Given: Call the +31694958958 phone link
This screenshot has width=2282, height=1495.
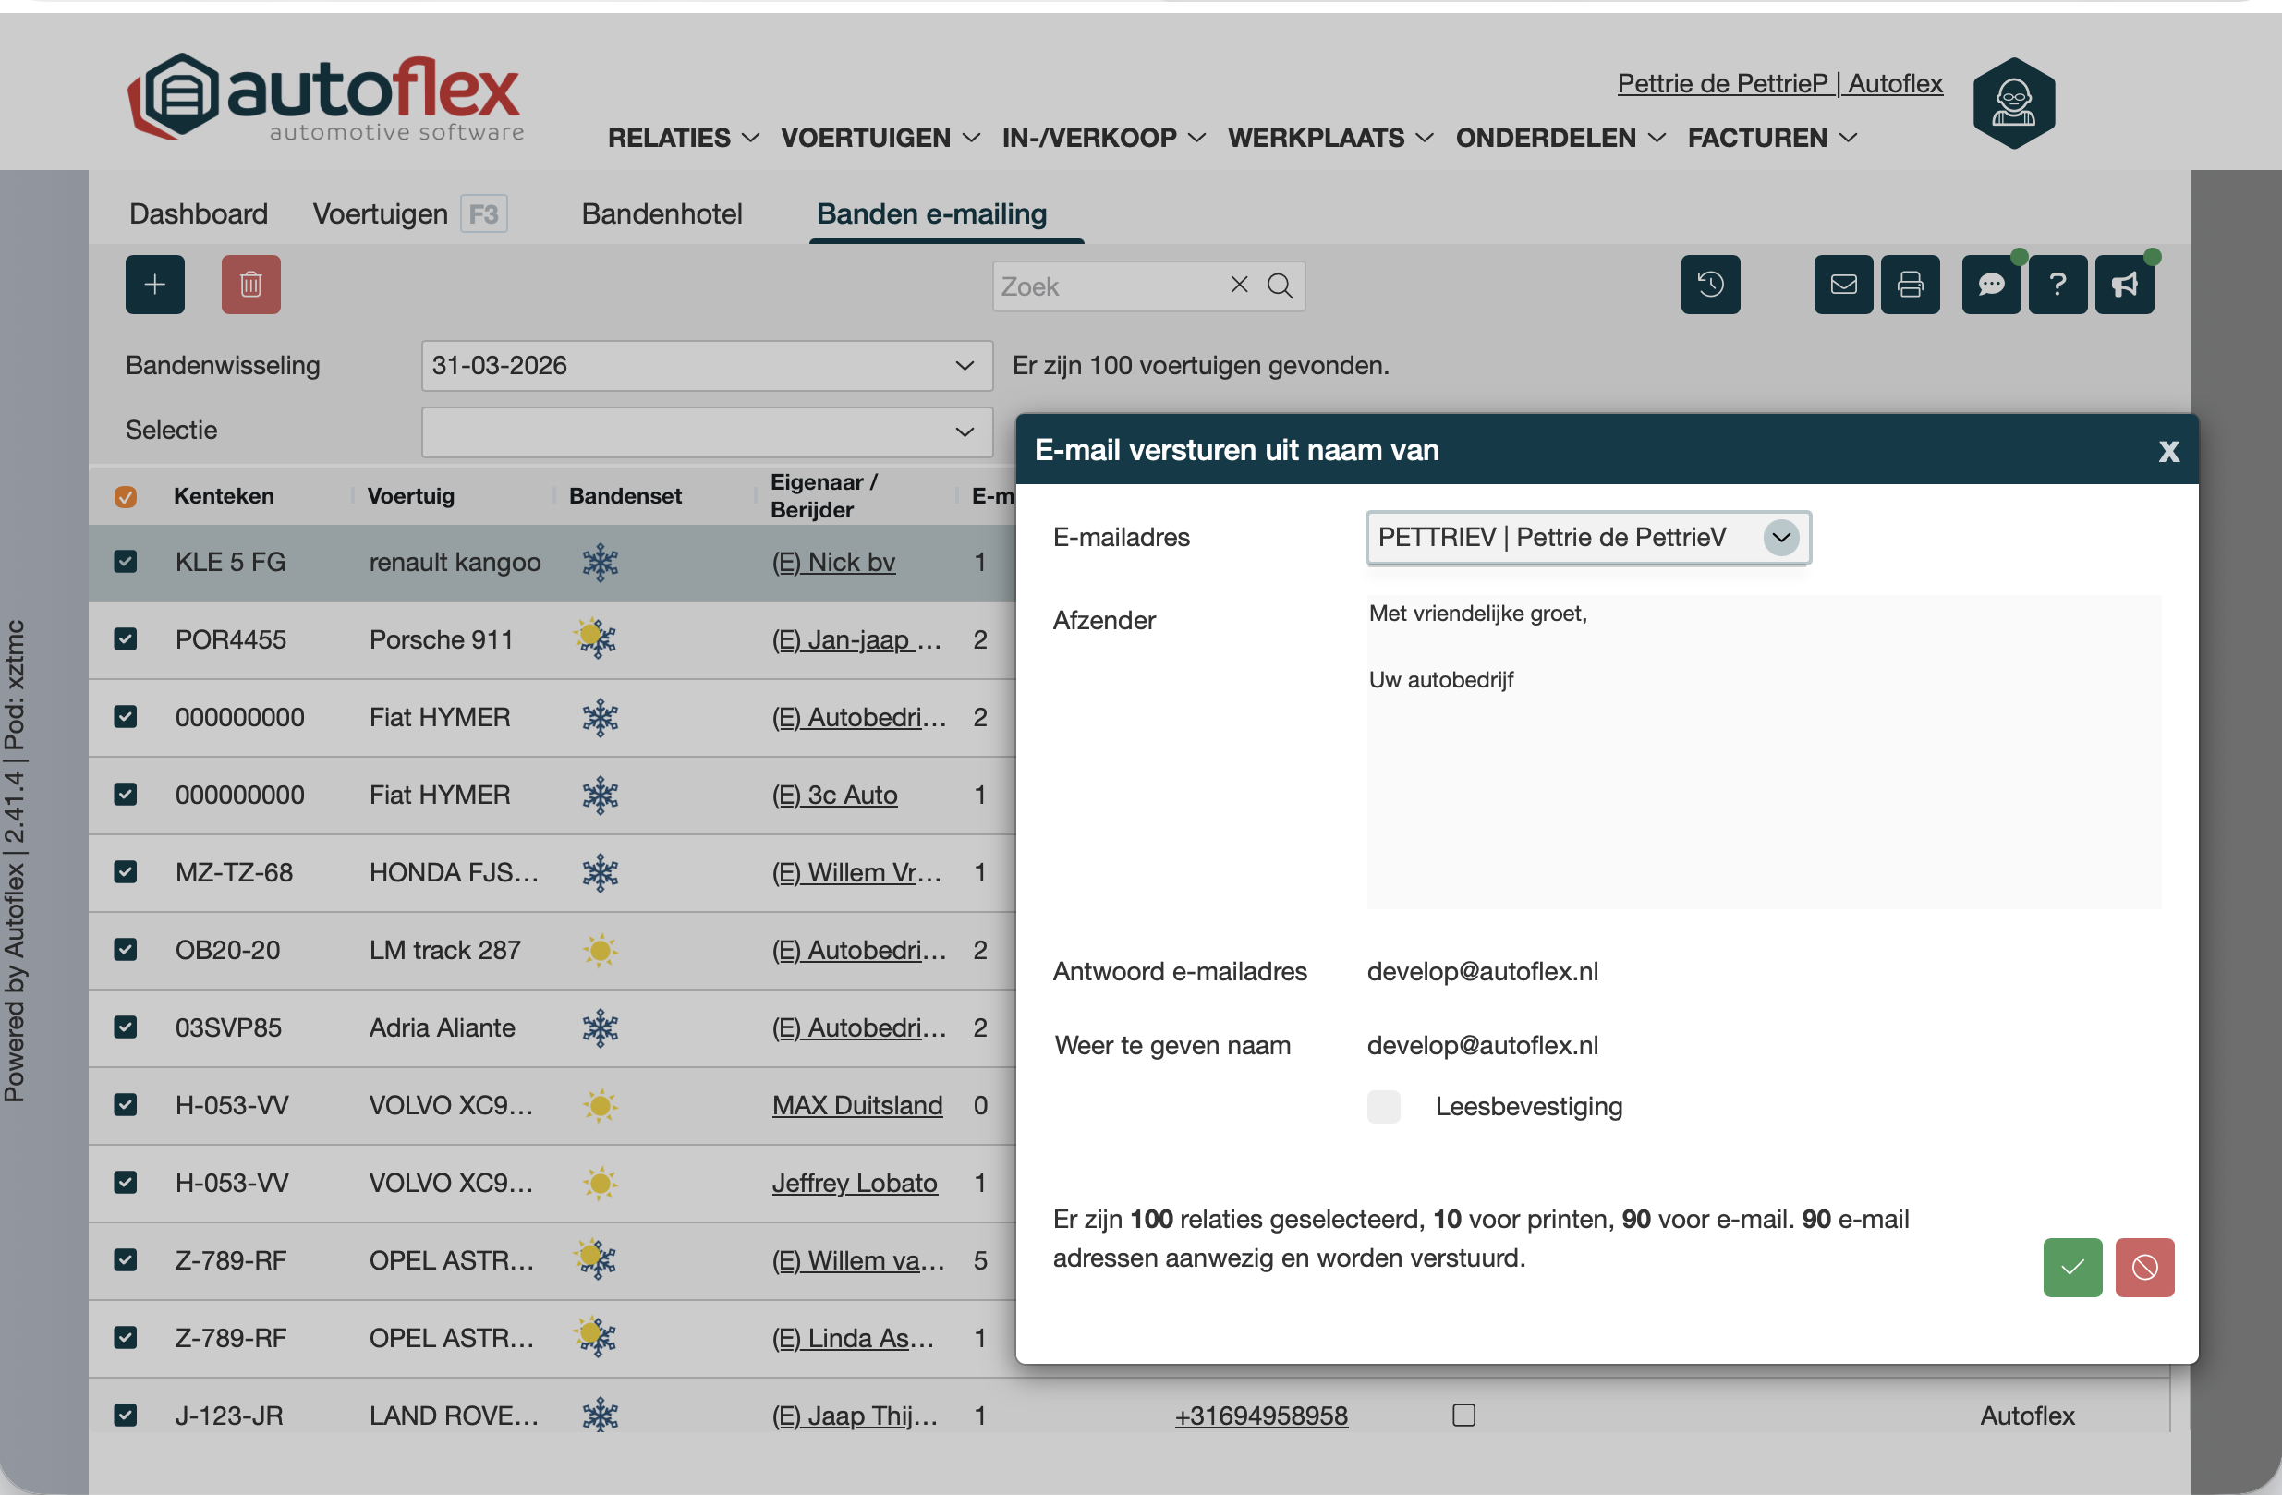Looking at the screenshot, I should pos(1261,1416).
